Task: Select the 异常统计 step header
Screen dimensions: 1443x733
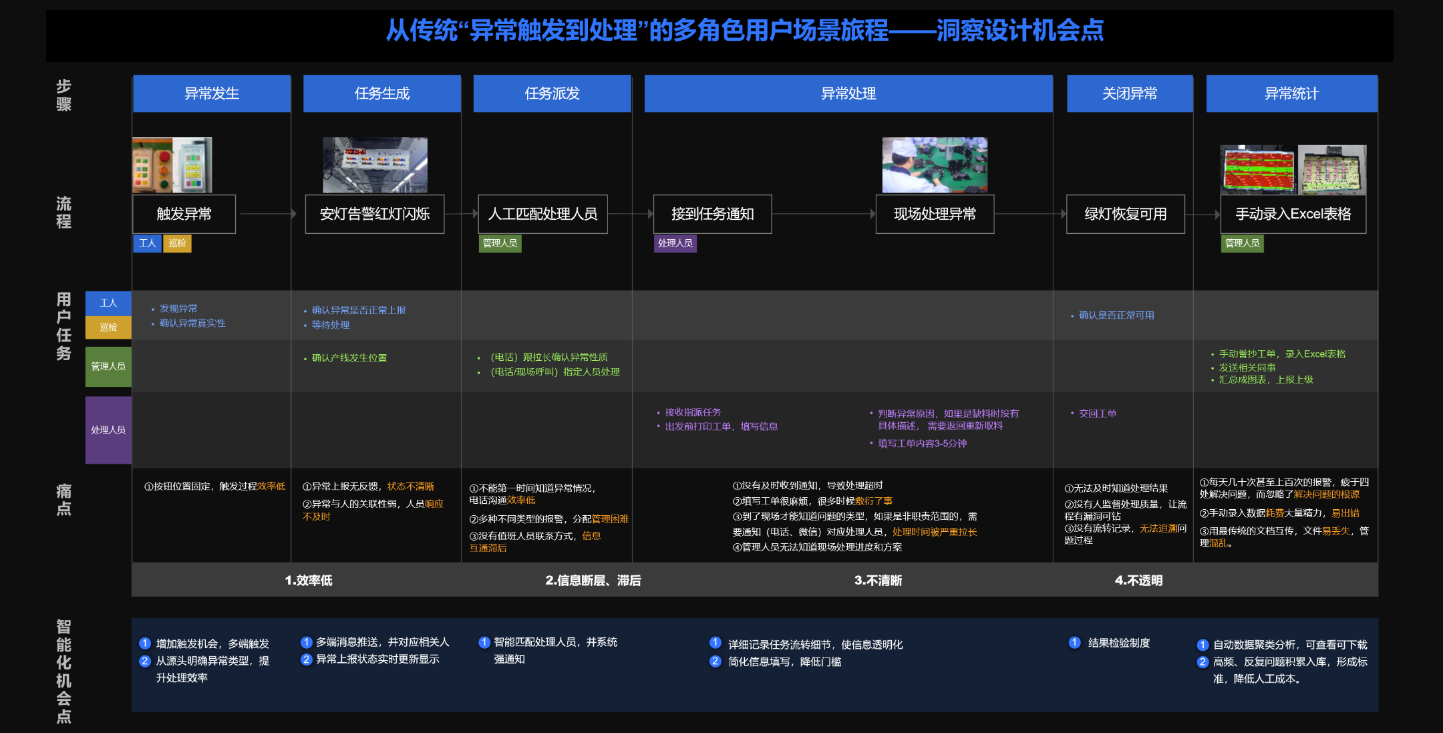Action: coord(1291,94)
